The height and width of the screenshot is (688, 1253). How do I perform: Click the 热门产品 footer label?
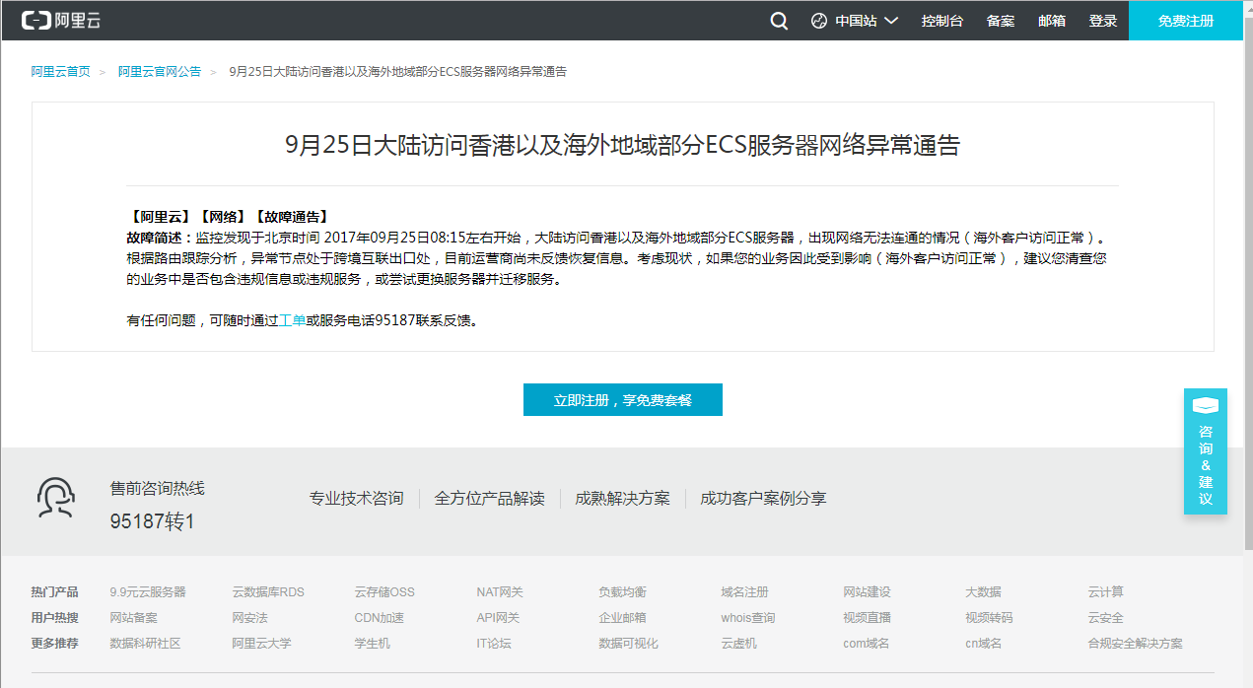(x=54, y=592)
